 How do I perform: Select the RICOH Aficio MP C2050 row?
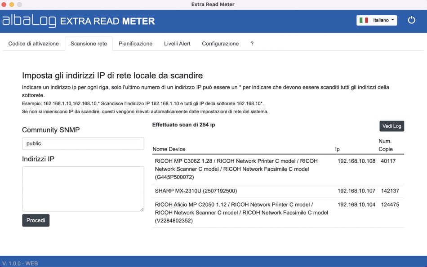278,213
